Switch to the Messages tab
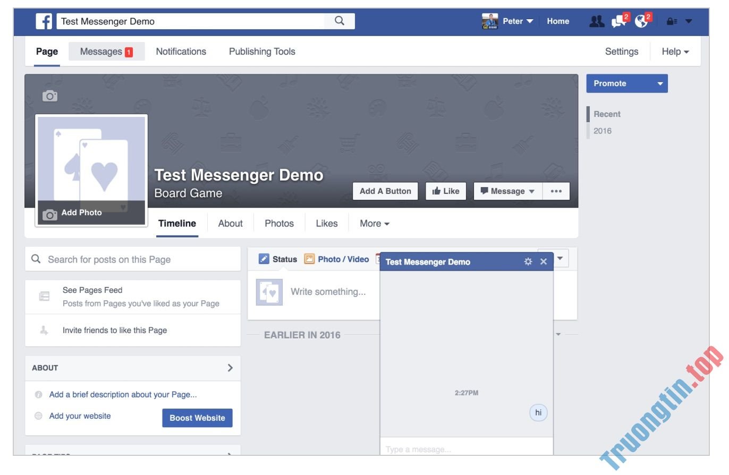This screenshot has width=729, height=475. point(101,51)
